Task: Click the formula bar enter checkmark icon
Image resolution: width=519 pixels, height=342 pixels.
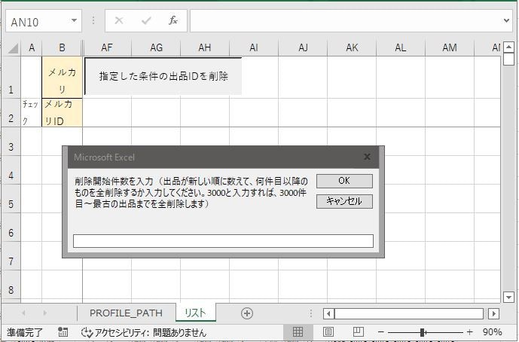Action: coord(146,21)
